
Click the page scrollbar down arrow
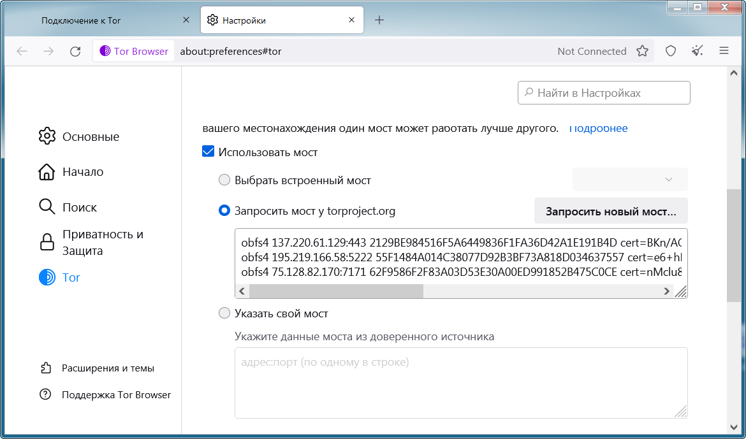733,427
